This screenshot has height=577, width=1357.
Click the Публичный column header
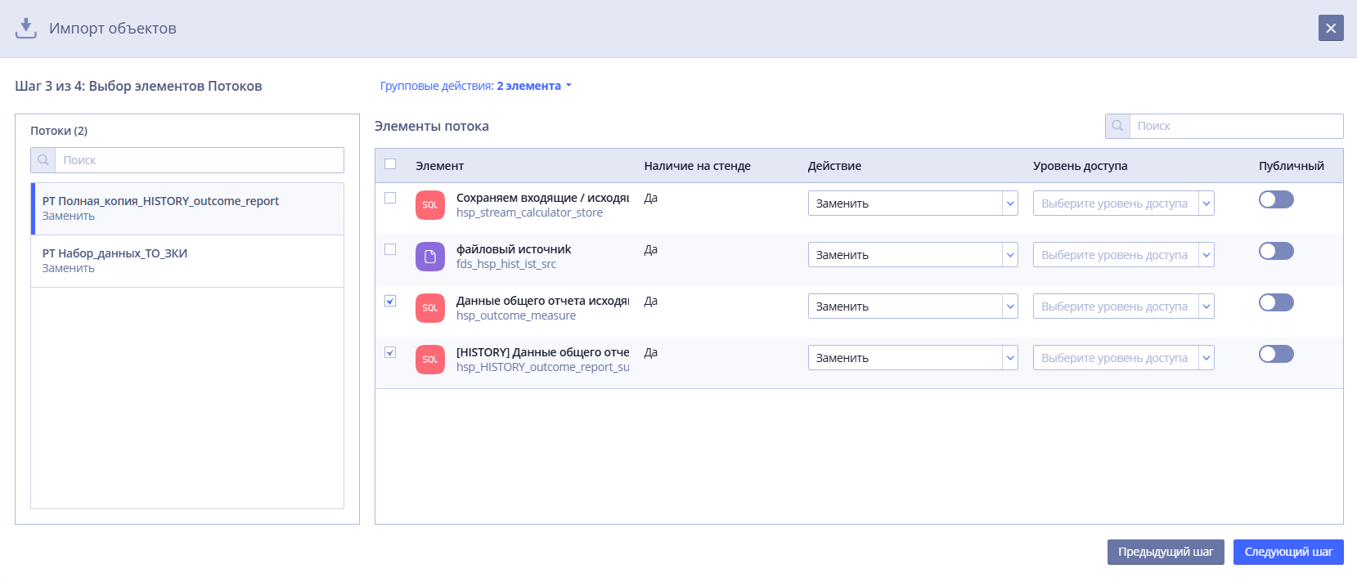(1291, 166)
